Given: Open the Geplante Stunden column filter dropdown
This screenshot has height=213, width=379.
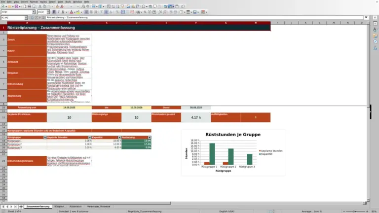Looking at the screenshot, I should tap(90, 138).
